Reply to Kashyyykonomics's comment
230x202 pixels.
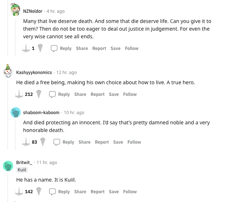[59, 94]
